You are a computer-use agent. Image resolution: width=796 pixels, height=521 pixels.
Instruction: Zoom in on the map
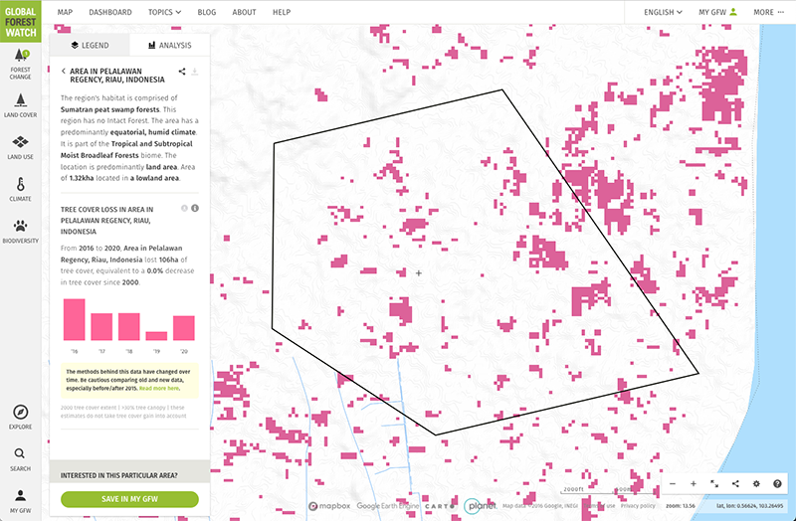[x=694, y=483]
